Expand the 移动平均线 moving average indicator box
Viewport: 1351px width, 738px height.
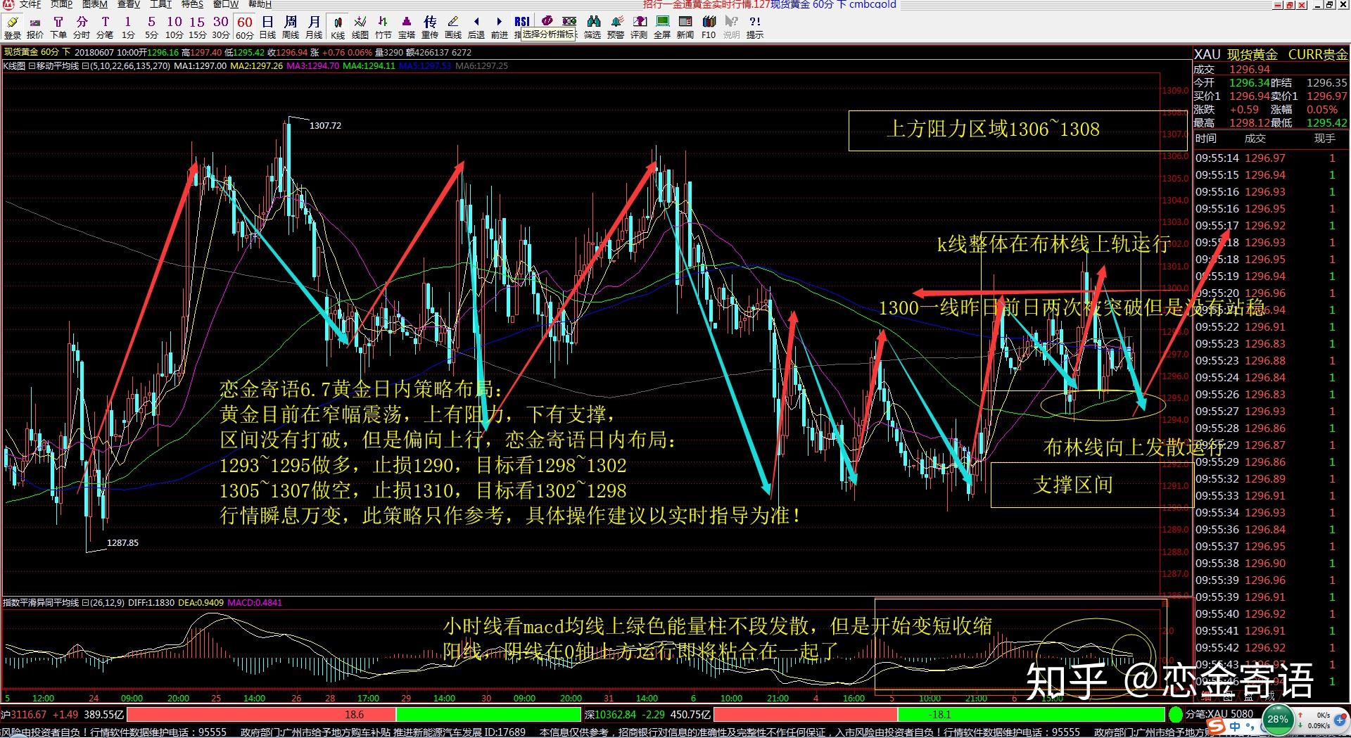(x=32, y=66)
